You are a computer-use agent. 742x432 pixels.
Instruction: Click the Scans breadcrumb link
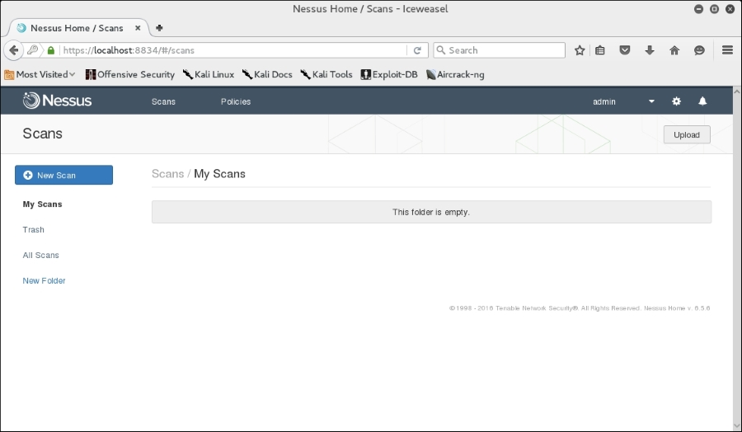pyautogui.click(x=167, y=174)
